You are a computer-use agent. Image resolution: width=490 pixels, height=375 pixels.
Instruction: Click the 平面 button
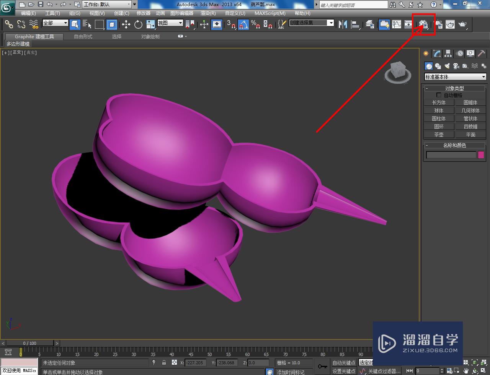pos(470,135)
